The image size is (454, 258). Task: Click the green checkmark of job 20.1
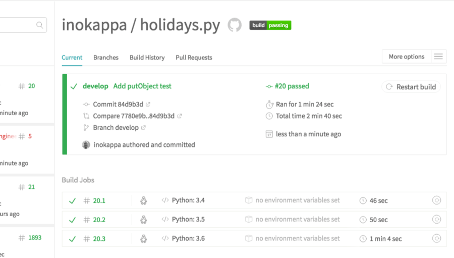(x=72, y=200)
